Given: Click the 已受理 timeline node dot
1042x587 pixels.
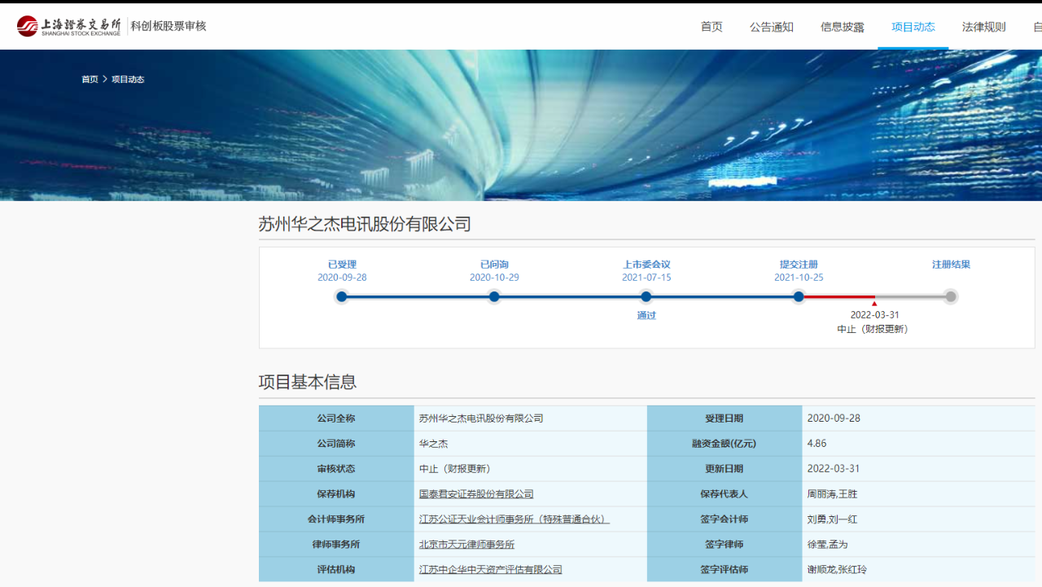Looking at the screenshot, I should coord(342,296).
